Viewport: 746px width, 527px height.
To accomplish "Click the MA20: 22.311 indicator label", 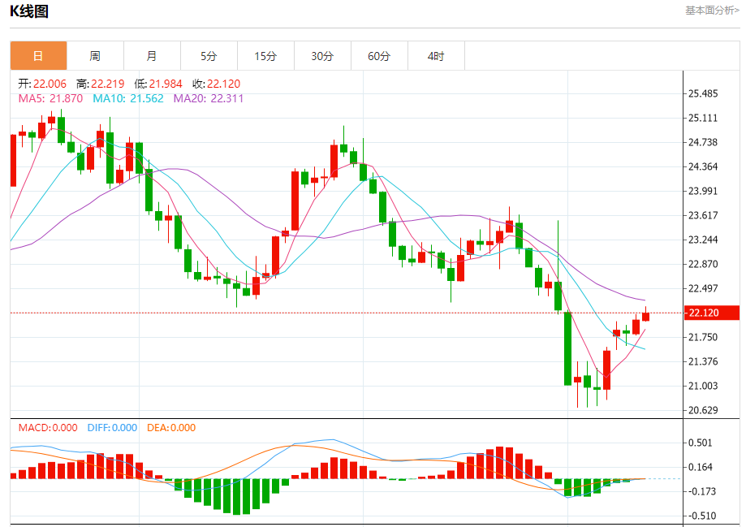I will (209, 98).
